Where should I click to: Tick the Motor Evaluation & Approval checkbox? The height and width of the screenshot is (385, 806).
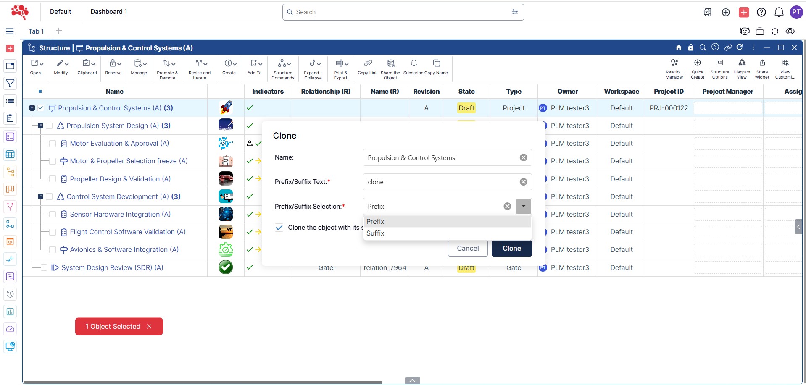[53, 144]
